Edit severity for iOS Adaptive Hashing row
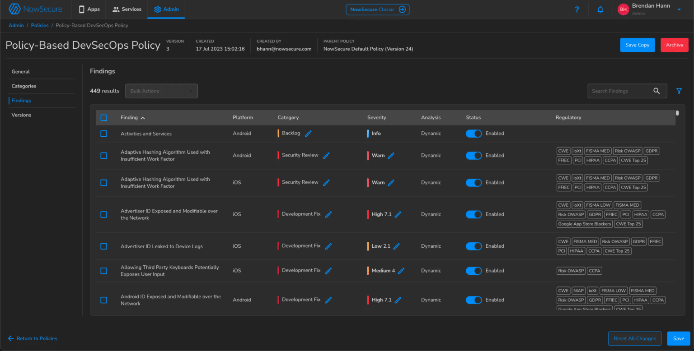Screen dimensions: 694x351 391,183
